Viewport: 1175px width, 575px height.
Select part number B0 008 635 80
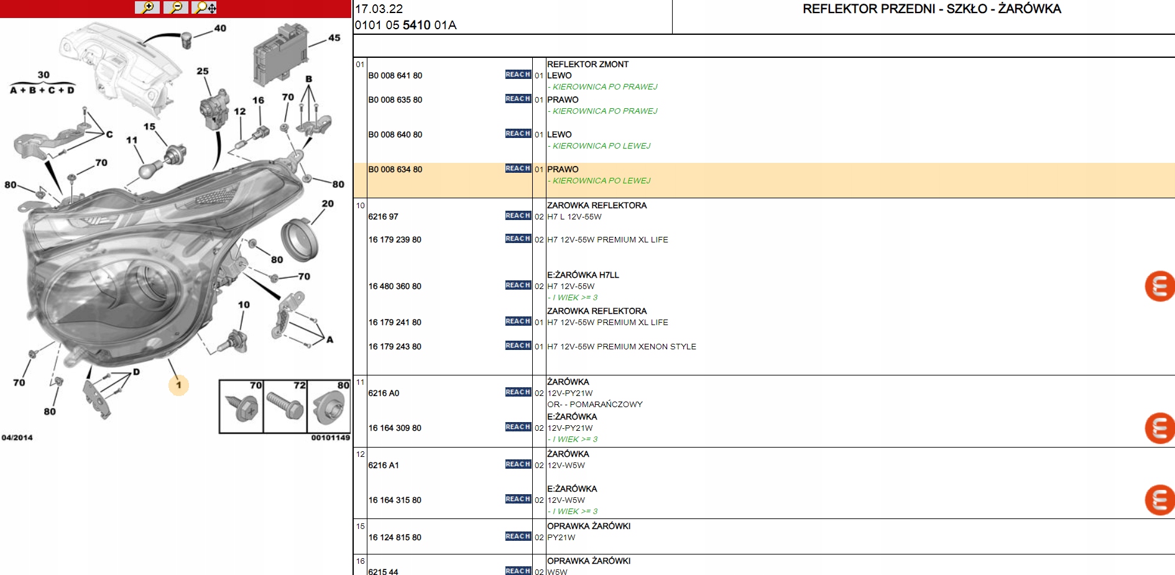[395, 100]
